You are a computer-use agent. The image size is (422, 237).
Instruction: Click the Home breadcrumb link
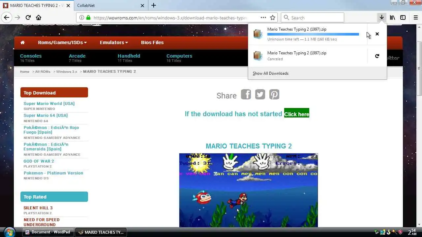click(x=25, y=71)
